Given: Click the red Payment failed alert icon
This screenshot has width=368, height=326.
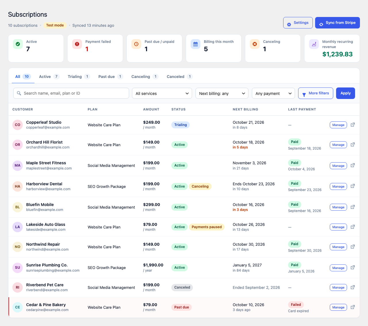Looking at the screenshot, I should [x=77, y=44].
